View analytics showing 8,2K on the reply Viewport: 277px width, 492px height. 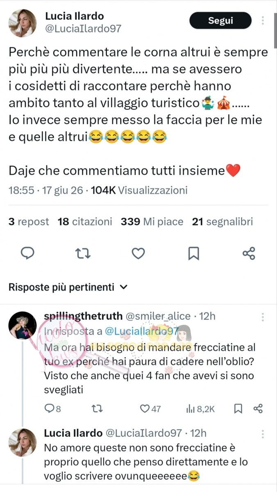[x=200, y=408]
